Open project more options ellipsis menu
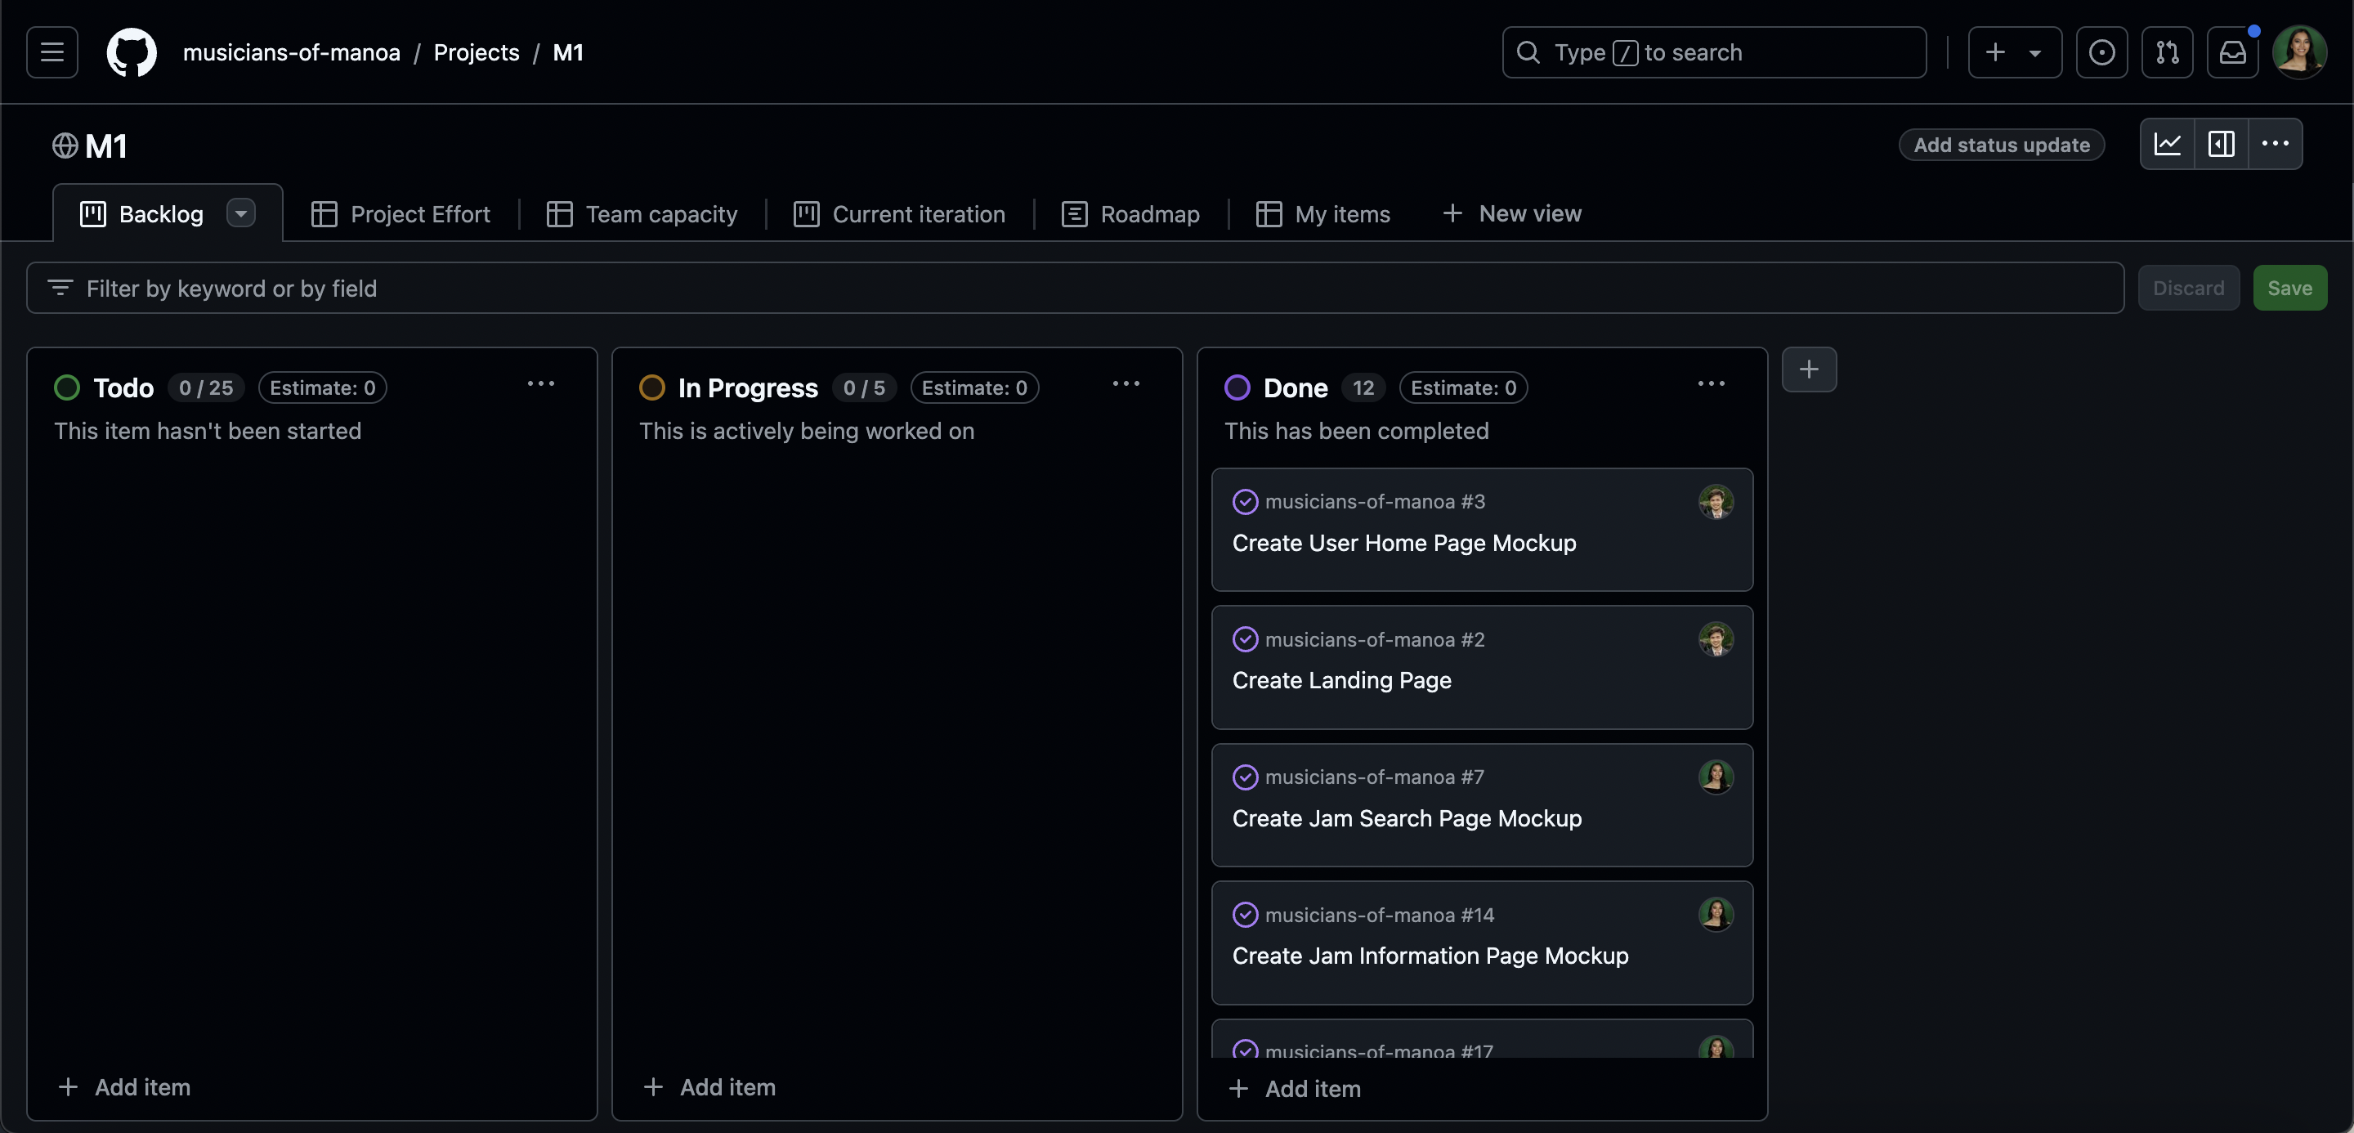Viewport: 2354px width, 1133px height. coord(2276,145)
